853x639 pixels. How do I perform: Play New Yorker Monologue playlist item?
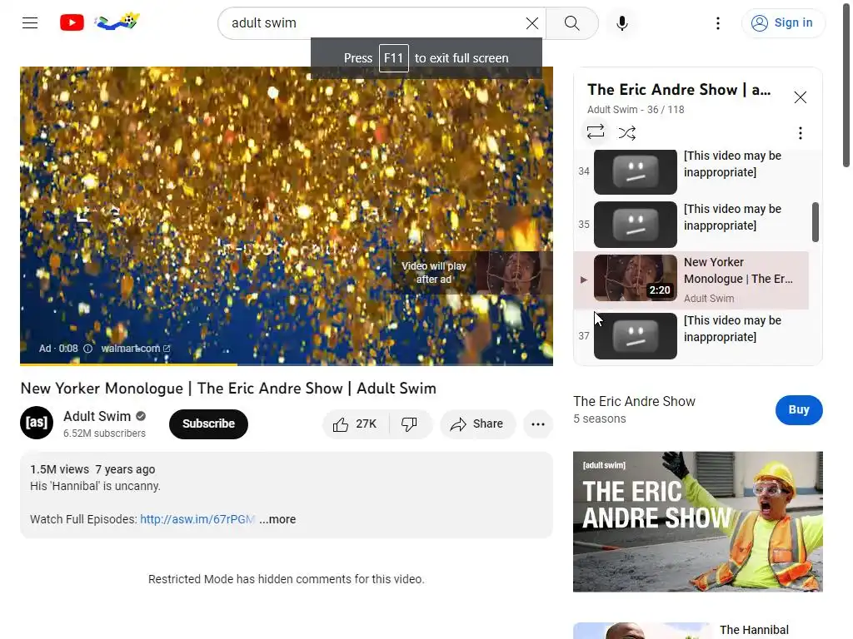pyautogui.click(x=691, y=280)
